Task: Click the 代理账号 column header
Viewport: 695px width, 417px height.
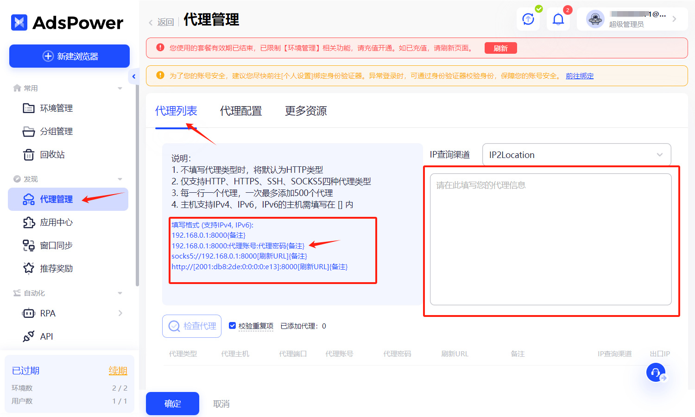Action: pyautogui.click(x=339, y=354)
